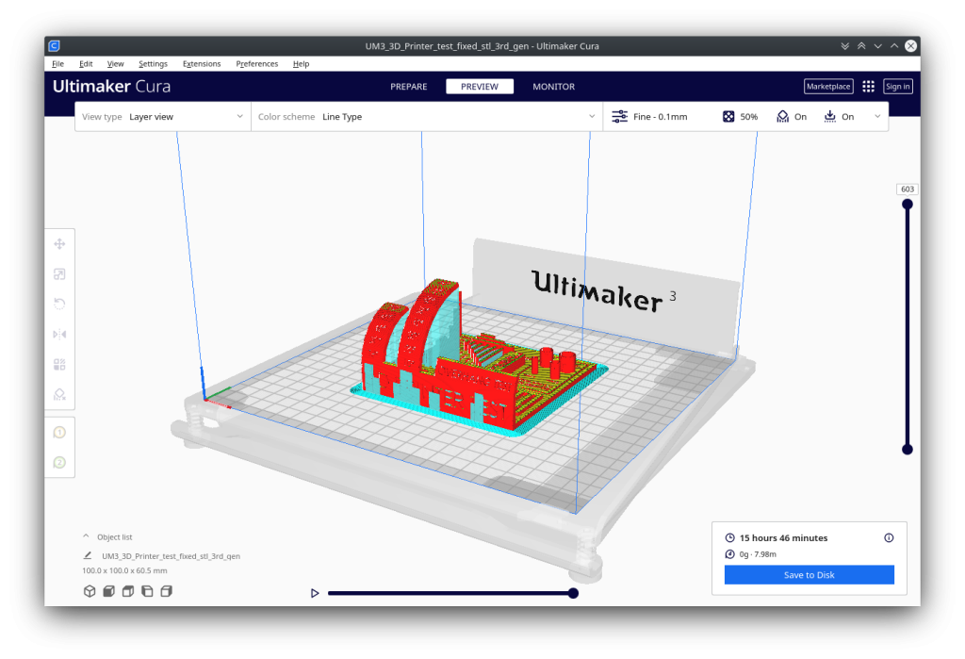The image size is (965, 659).
Task: Click the lower handle of the layer slider
Action: 908,450
